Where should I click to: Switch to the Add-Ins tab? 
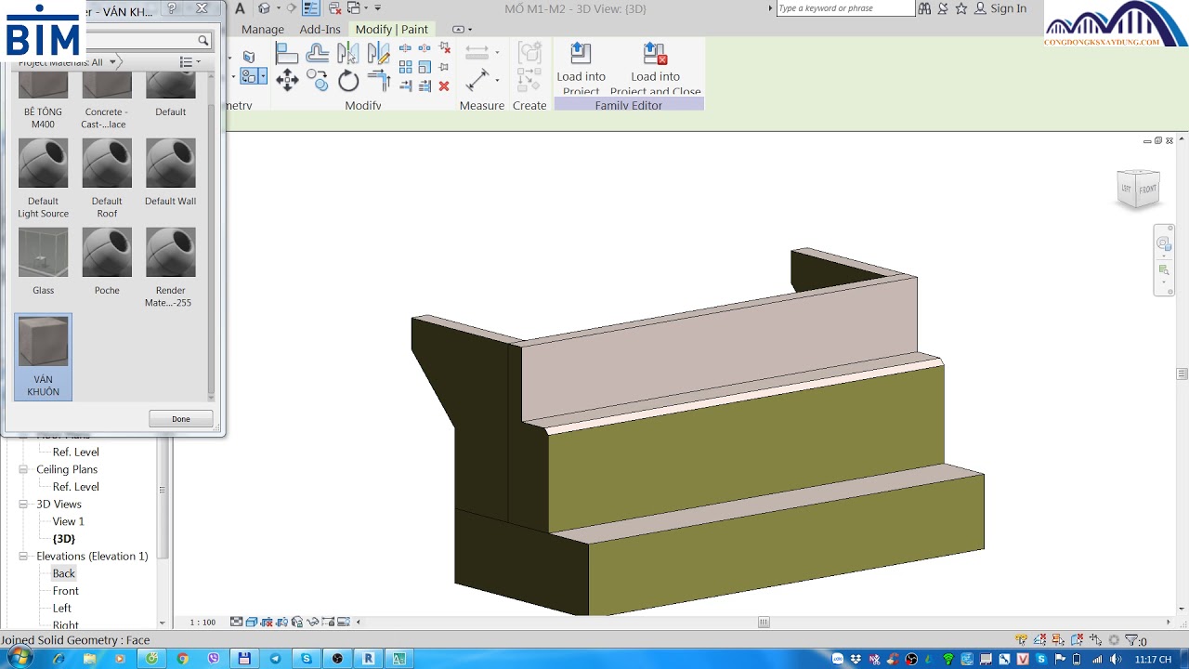(x=320, y=30)
